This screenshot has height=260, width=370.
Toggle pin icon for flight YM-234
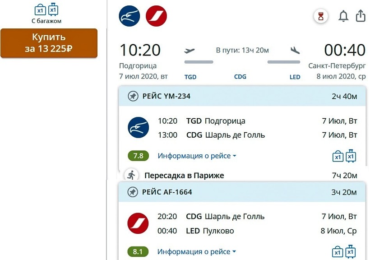(133, 96)
